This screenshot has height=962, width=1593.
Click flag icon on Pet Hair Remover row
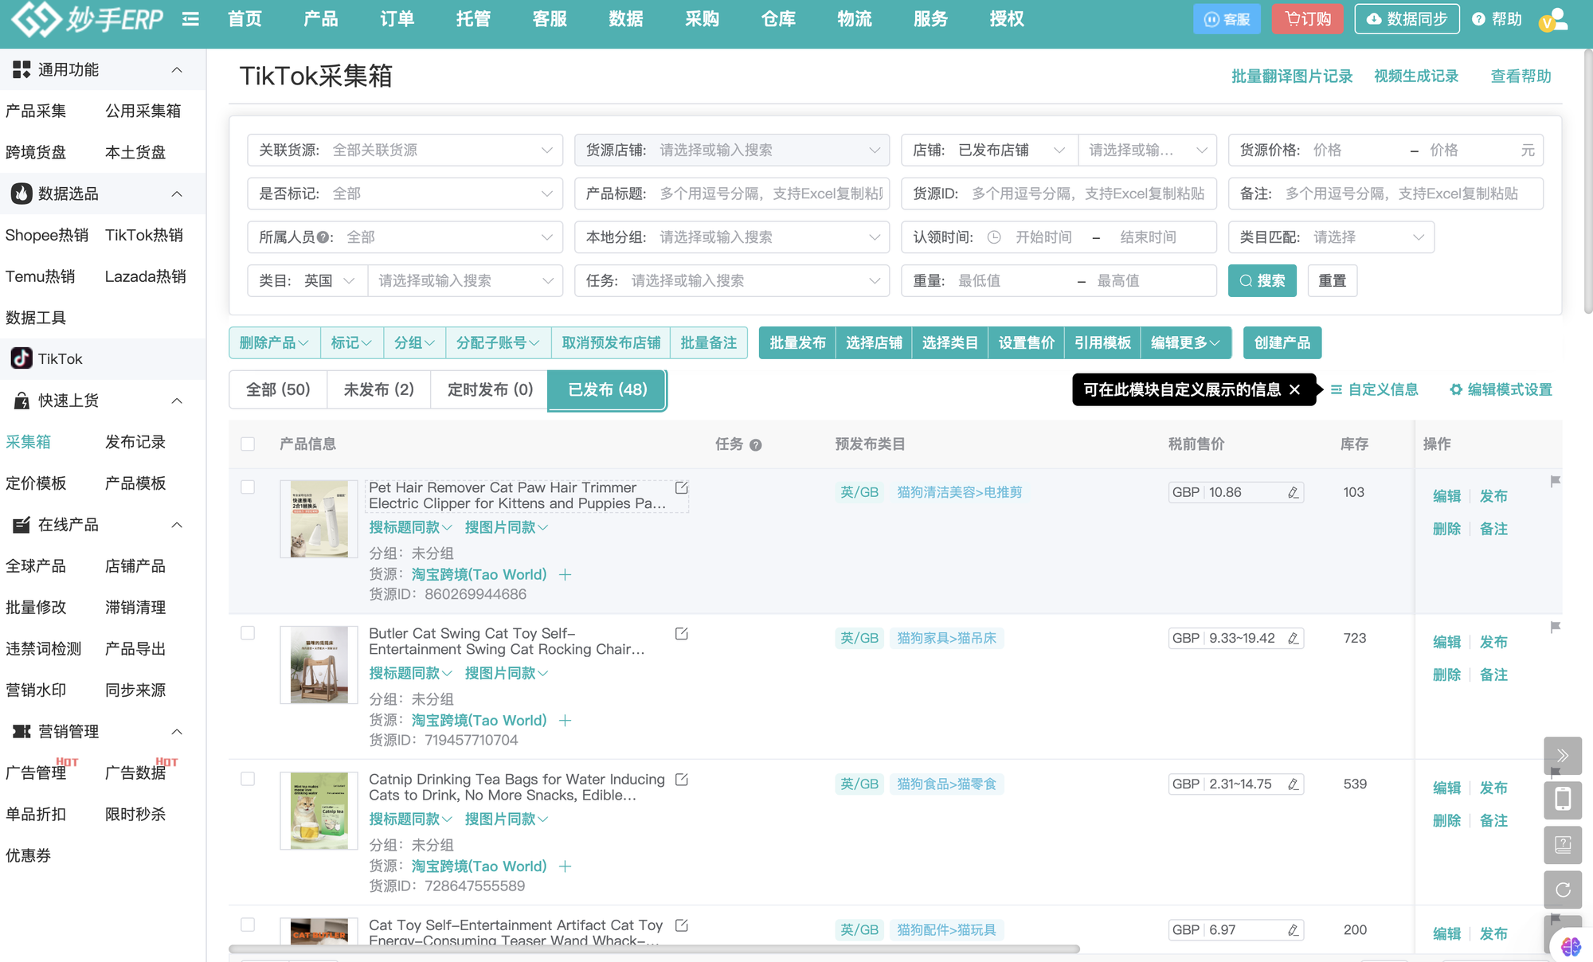1555,481
